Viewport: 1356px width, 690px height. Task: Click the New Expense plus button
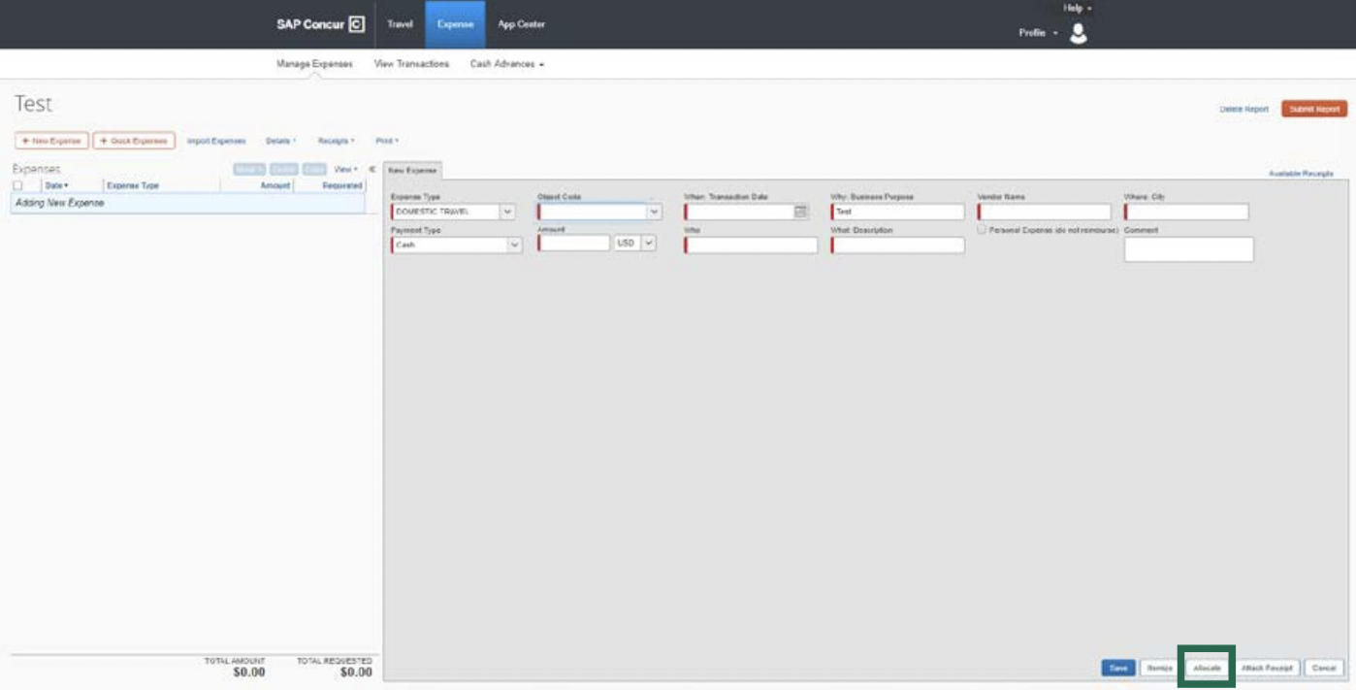pyautogui.click(x=51, y=141)
